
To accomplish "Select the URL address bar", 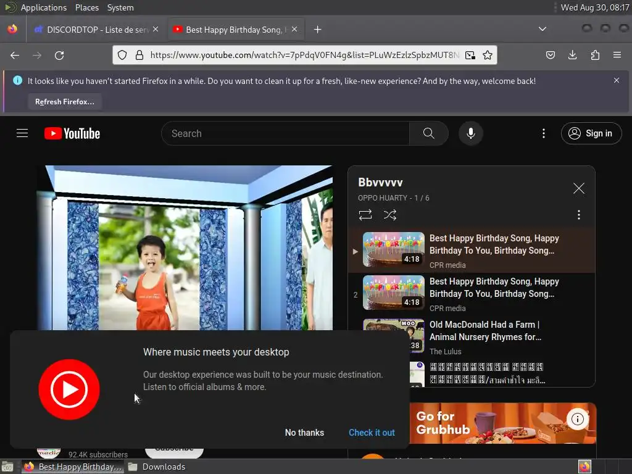I will coord(304,55).
